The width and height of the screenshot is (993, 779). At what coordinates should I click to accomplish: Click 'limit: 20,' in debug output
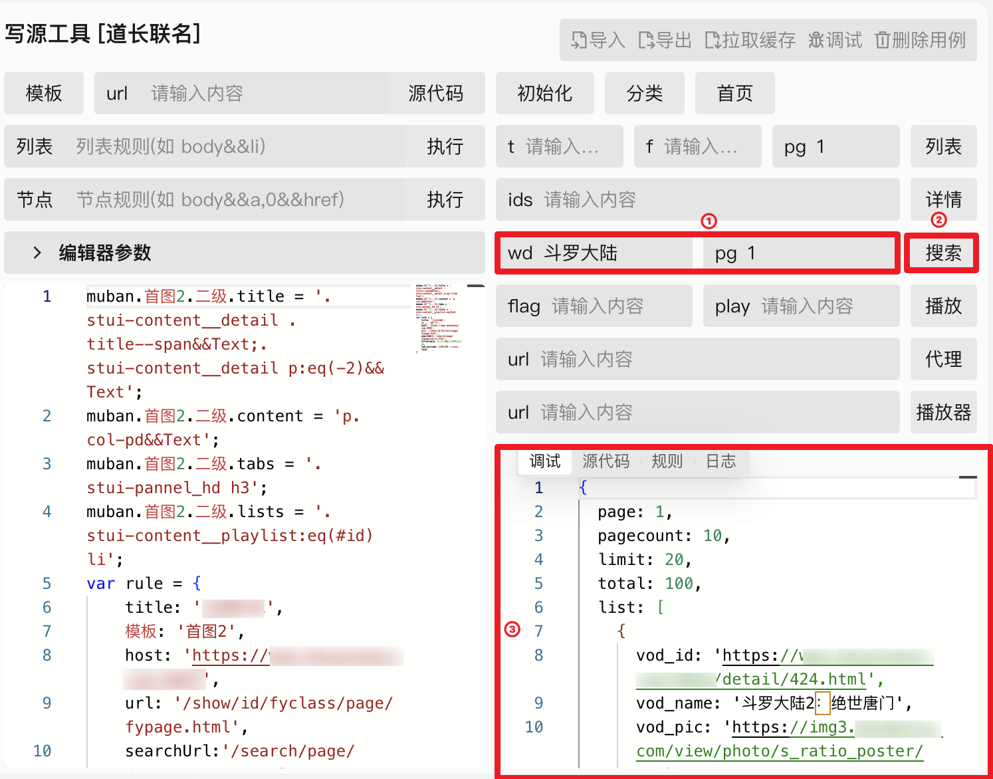645,560
